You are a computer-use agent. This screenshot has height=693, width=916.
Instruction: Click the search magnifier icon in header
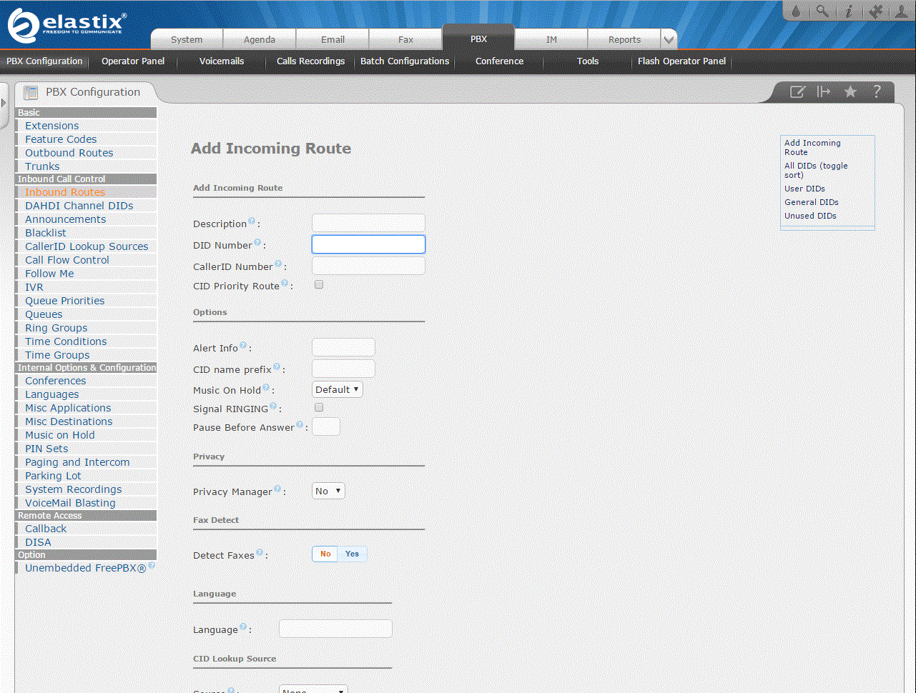pos(823,11)
